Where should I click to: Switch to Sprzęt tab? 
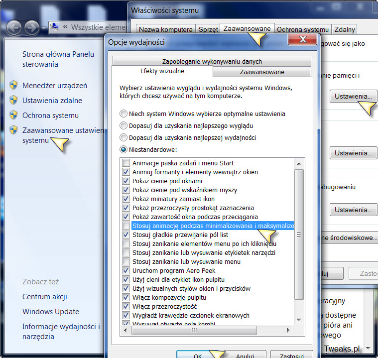[x=208, y=29]
